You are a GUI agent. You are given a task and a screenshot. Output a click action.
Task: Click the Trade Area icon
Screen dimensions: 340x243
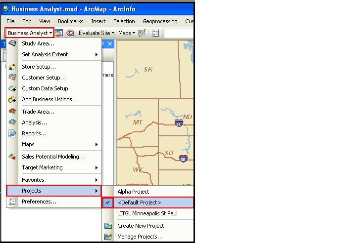click(12, 112)
